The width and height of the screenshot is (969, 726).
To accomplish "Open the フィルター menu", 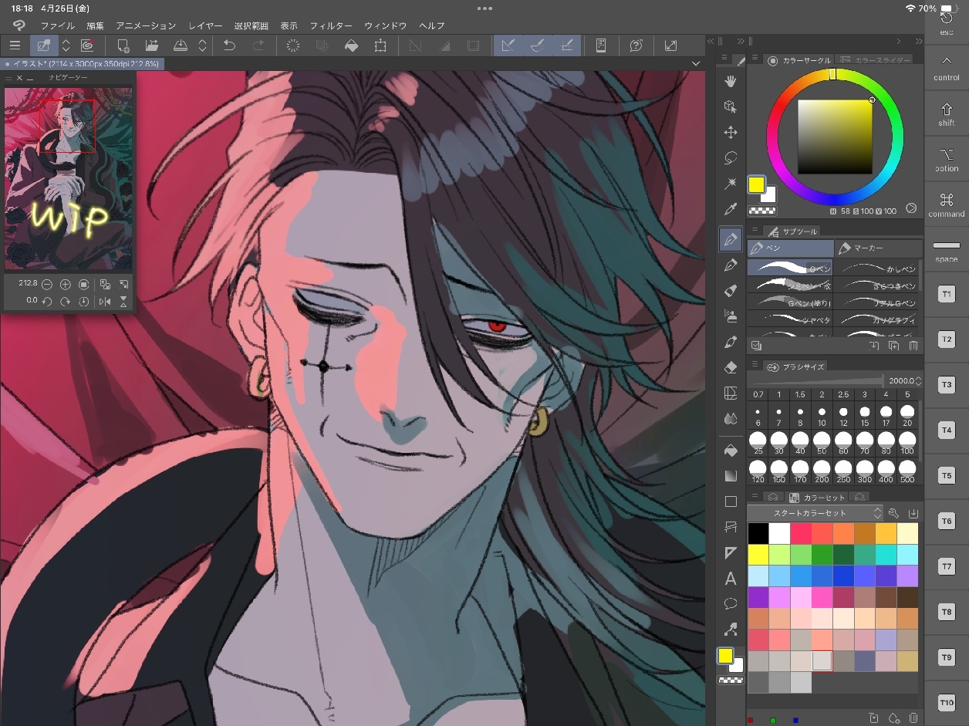I will tap(331, 25).
